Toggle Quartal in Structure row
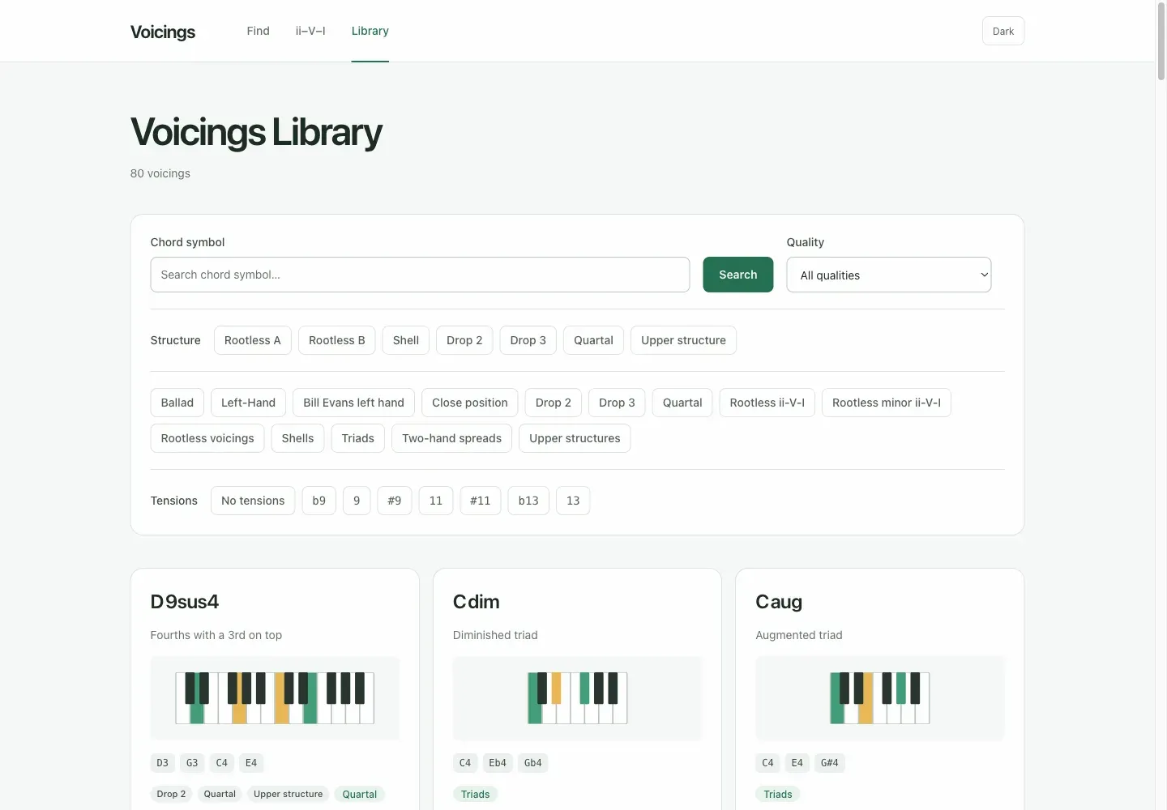The height and width of the screenshot is (810, 1167). pyautogui.click(x=594, y=340)
